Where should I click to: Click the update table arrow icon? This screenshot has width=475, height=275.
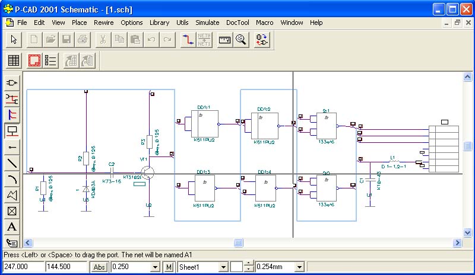[71, 60]
